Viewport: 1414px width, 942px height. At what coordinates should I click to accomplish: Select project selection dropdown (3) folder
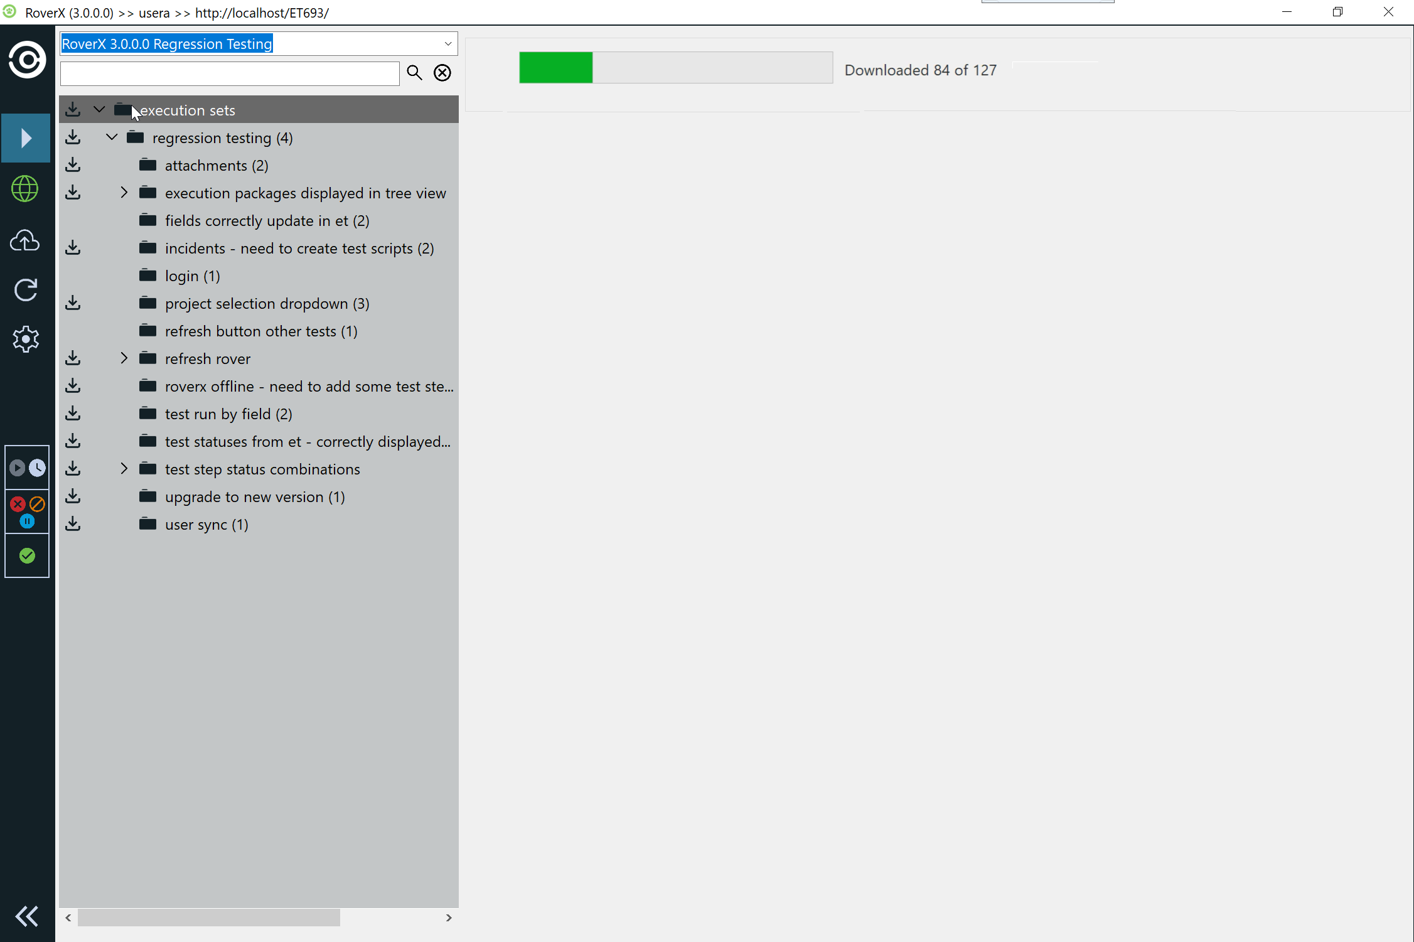pos(267,304)
